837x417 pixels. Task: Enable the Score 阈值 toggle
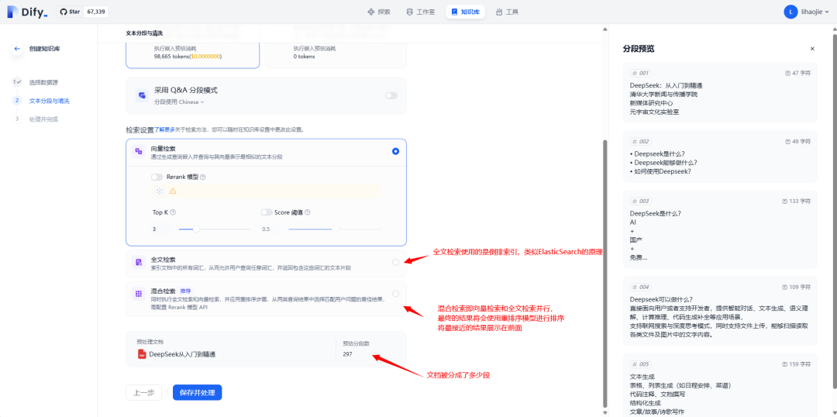click(x=267, y=212)
